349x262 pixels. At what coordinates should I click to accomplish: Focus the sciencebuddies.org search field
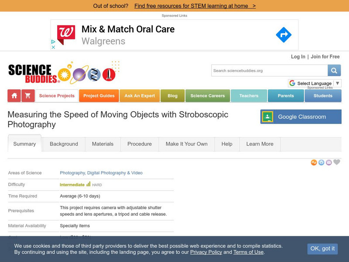269,71
